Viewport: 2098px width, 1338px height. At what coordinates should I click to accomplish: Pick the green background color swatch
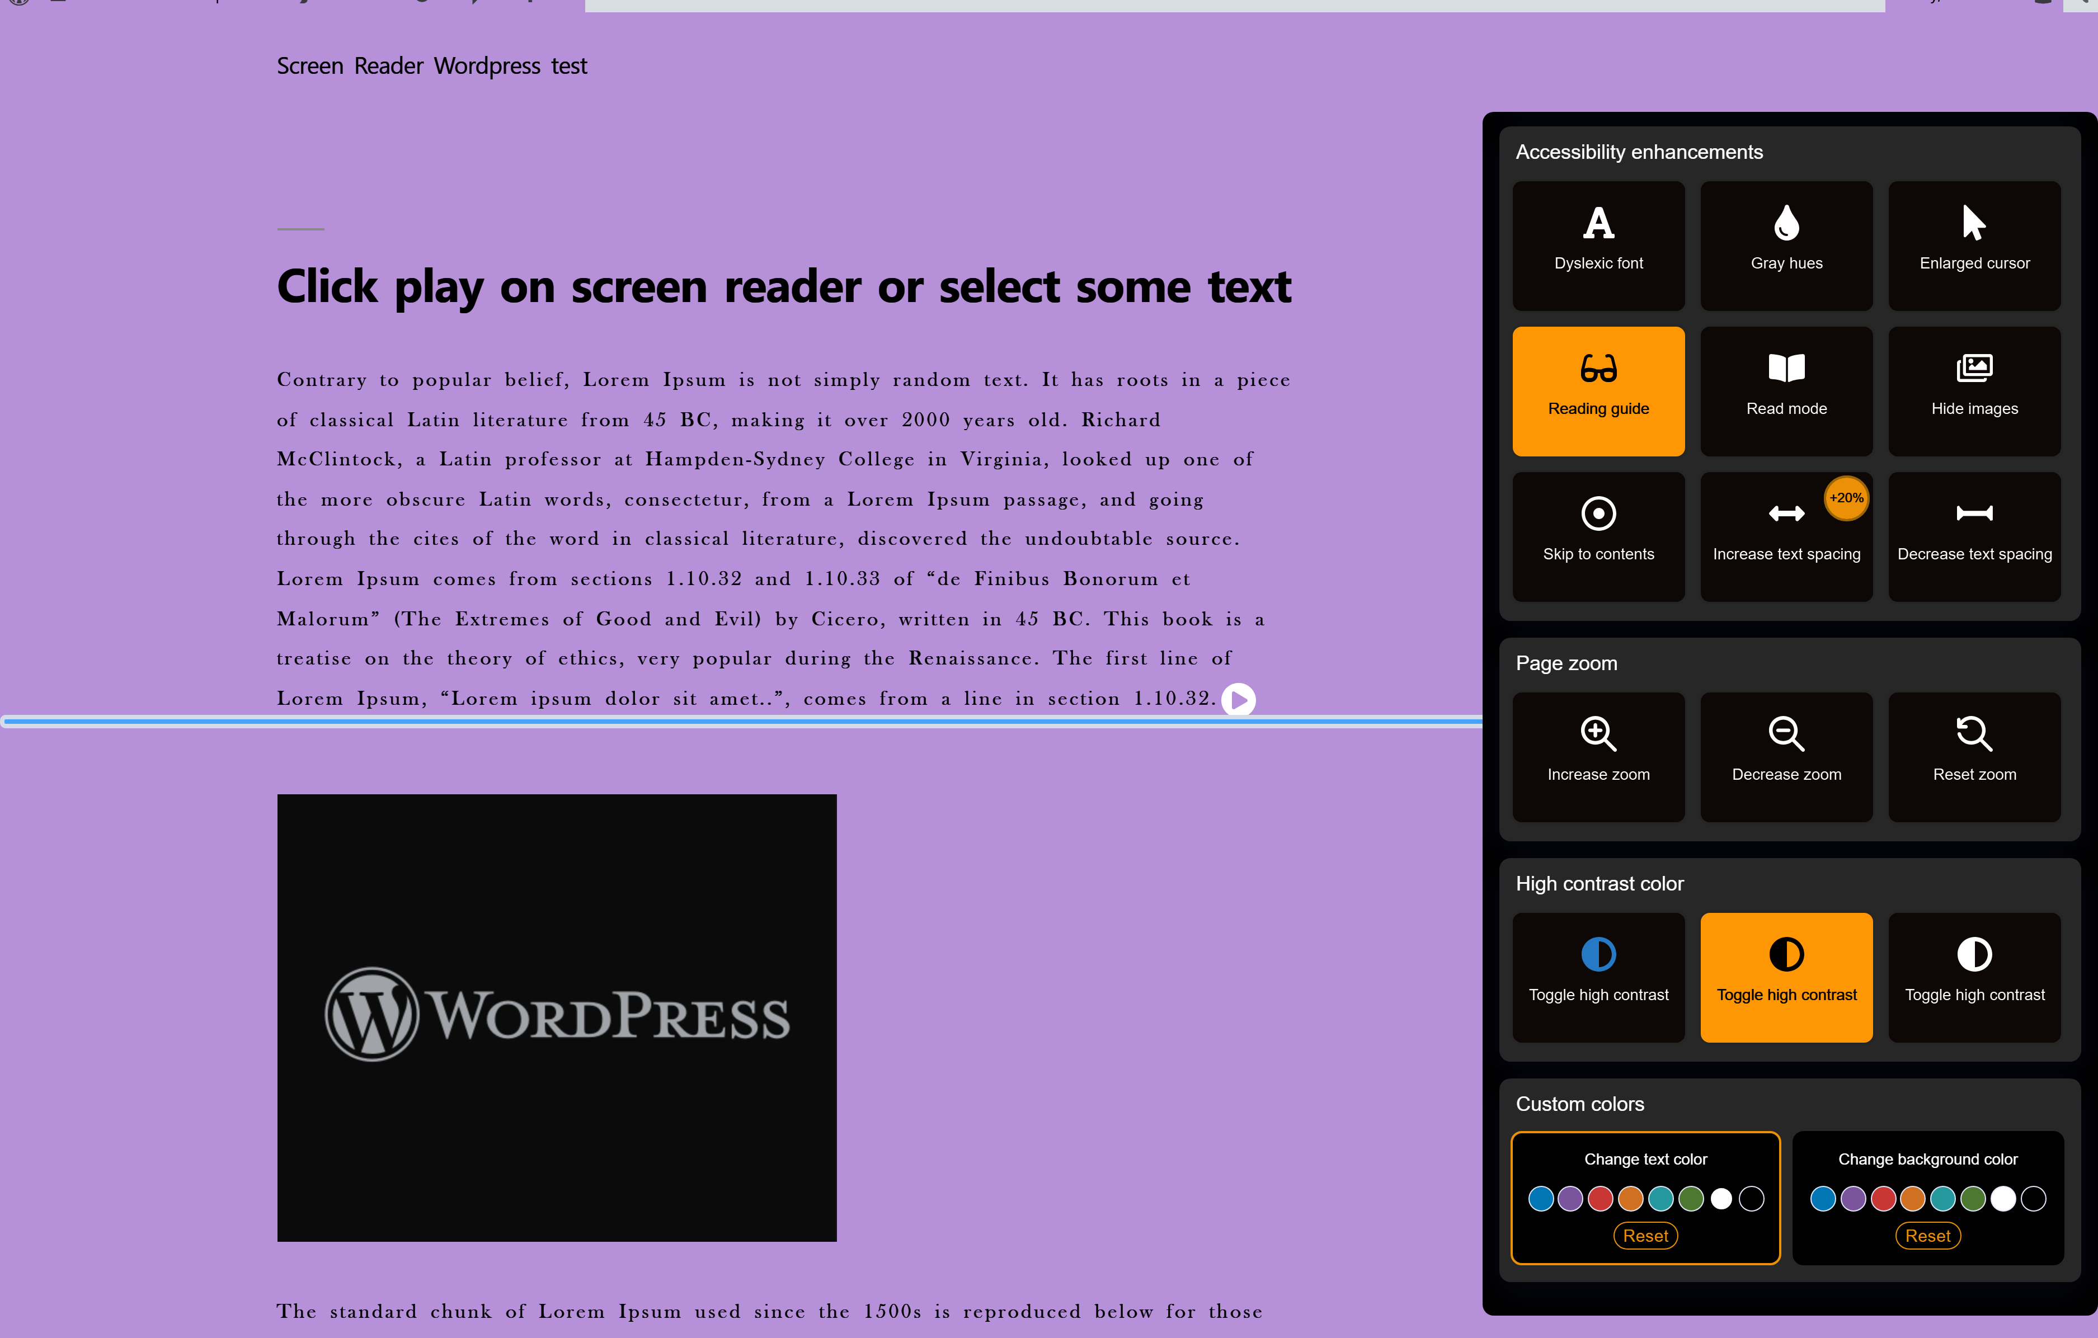1973,1198
